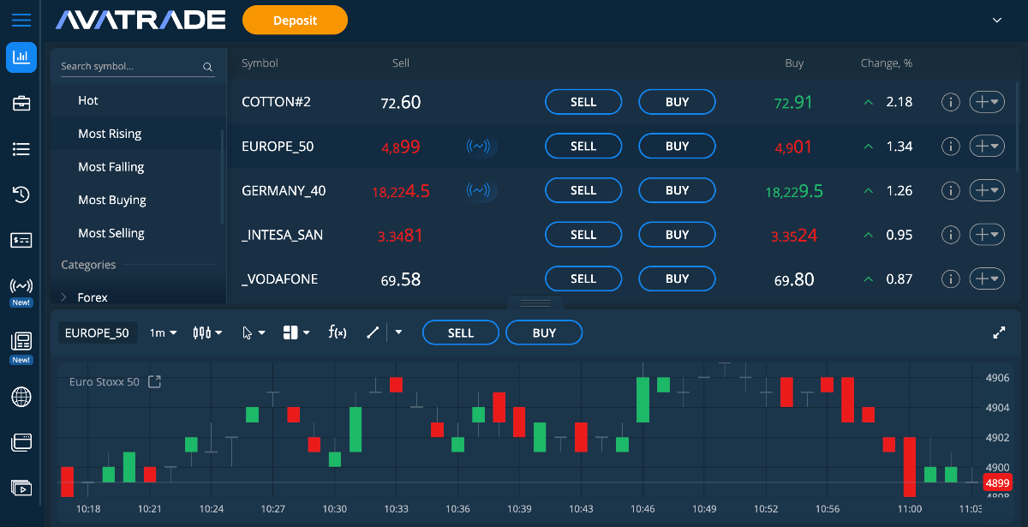The width and height of the screenshot is (1028, 527).
Task: Open the account funds card icon
Action: [x=21, y=241]
